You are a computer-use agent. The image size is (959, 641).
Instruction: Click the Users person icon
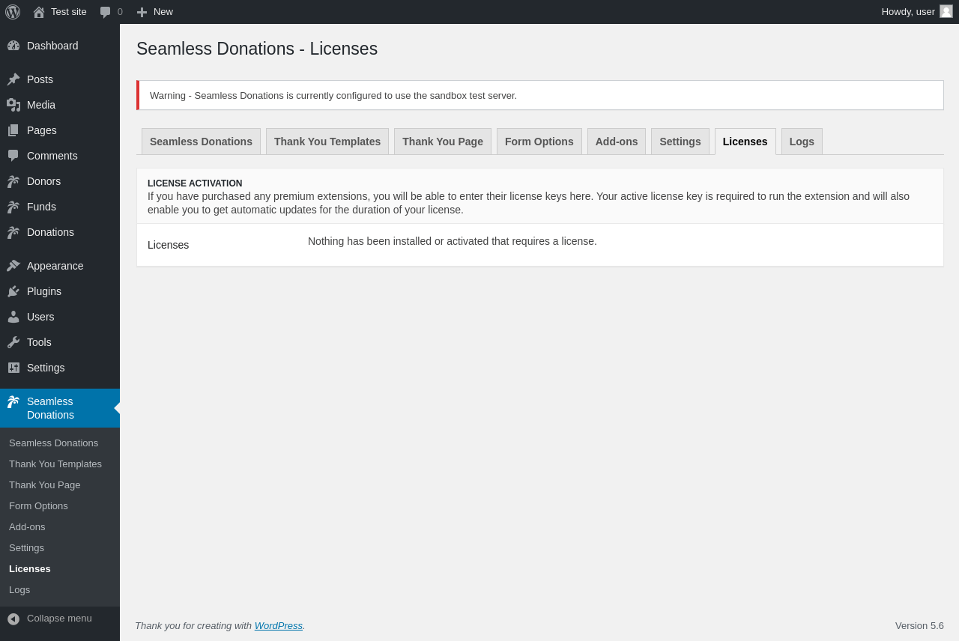pos(13,317)
